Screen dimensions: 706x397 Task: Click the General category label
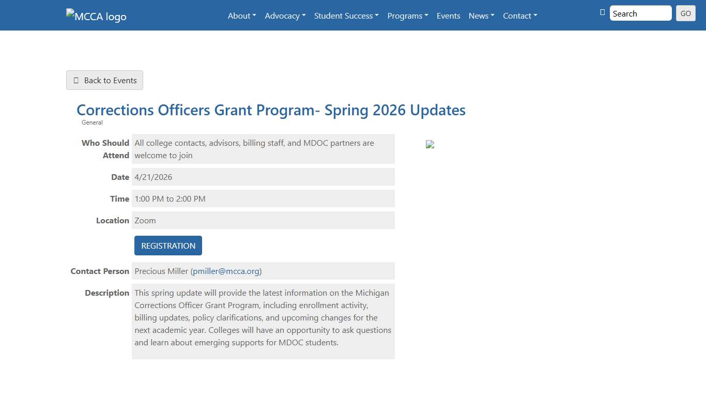click(92, 123)
